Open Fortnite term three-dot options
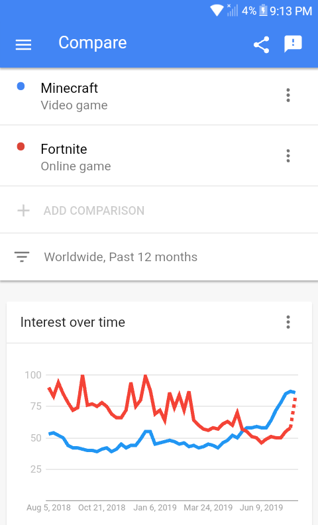 click(x=288, y=156)
